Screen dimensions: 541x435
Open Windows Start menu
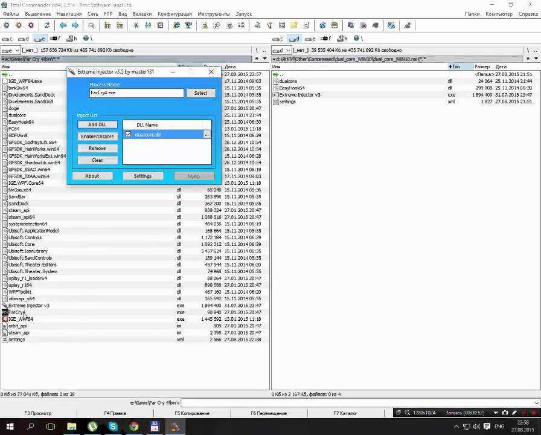tap(10, 427)
